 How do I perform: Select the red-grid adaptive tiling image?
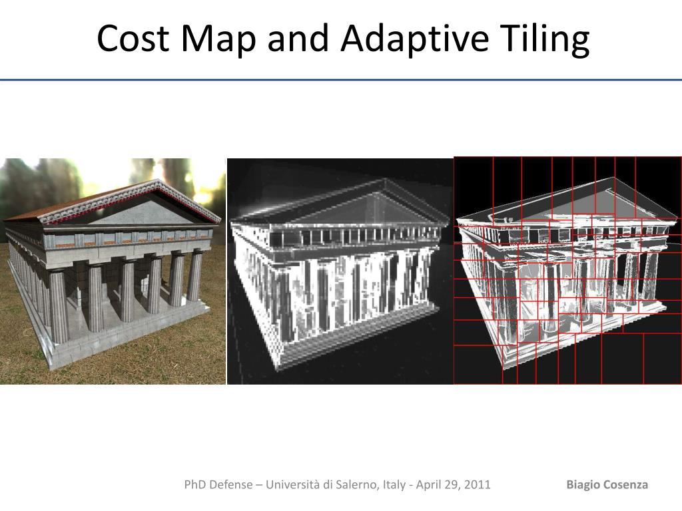tap(567, 270)
